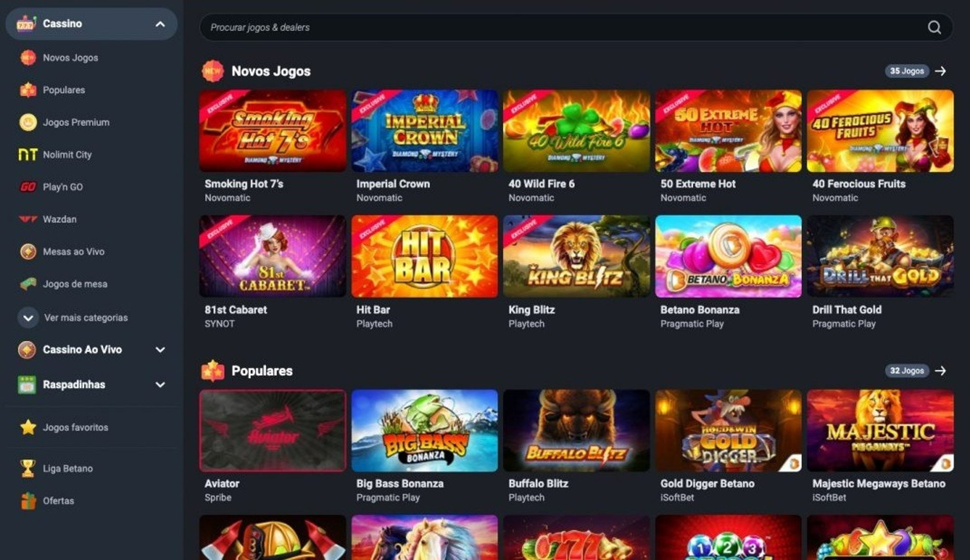
Task: Click the arrow next to 32 Jogos
Action: (x=941, y=370)
